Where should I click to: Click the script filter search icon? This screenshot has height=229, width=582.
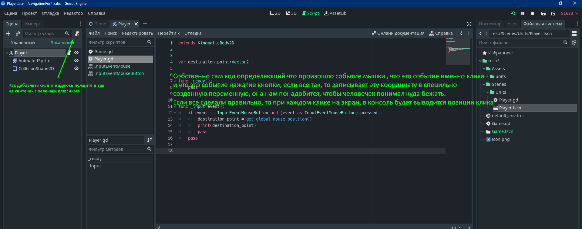pos(149,42)
